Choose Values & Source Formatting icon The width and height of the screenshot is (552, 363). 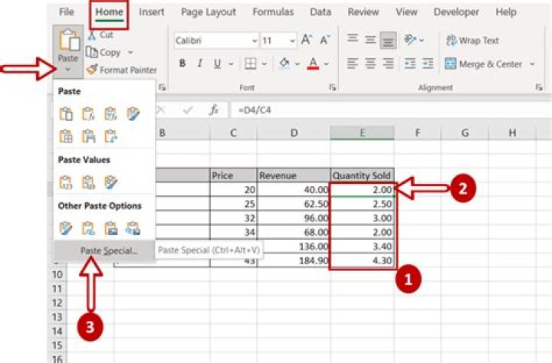point(110,182)
